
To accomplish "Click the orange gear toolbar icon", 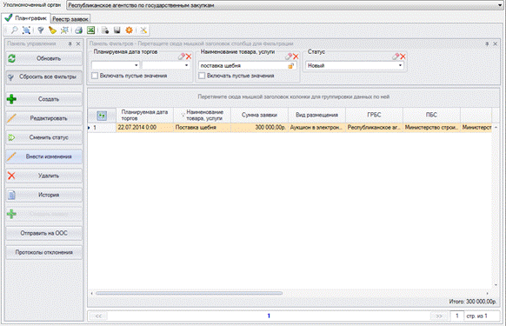I will click(129, 30).
